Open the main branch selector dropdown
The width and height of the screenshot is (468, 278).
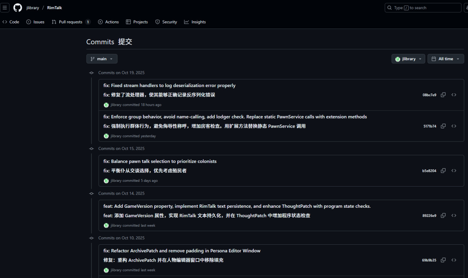[x=102, y=59]
